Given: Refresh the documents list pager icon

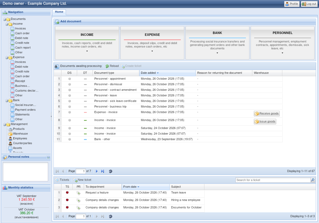Looking at the screenshot, I should coord(111,171).
